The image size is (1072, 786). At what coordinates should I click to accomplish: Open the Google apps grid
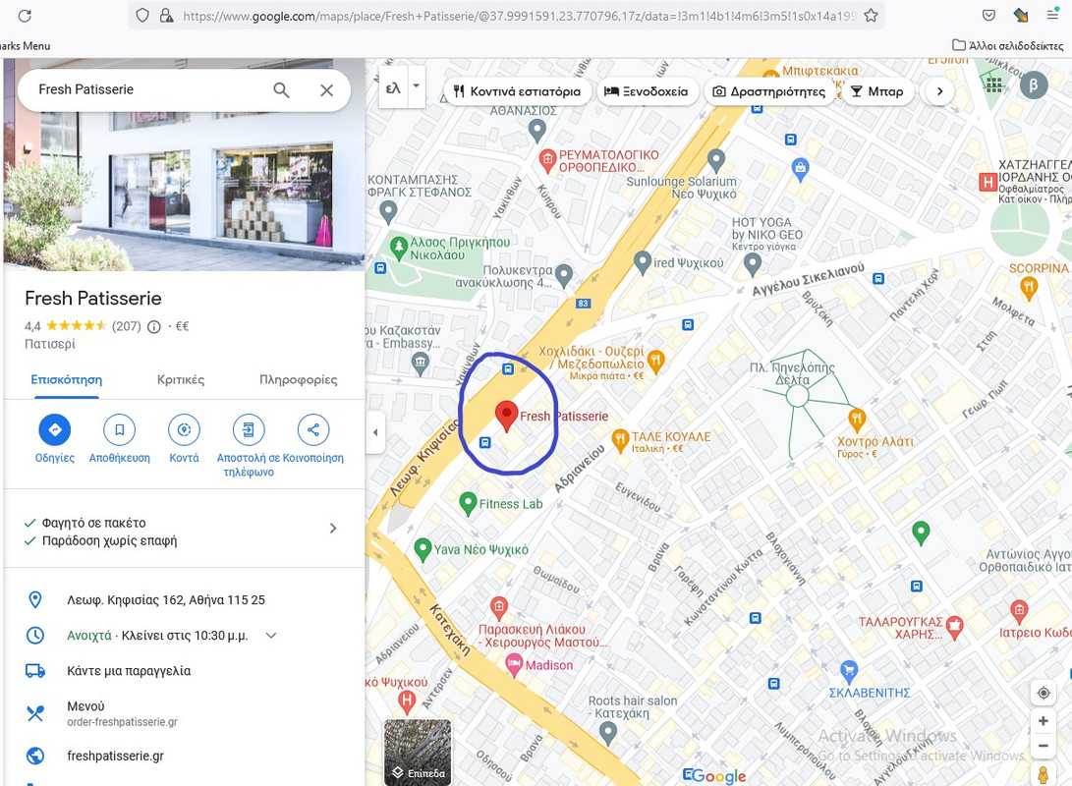click(994, 84)
